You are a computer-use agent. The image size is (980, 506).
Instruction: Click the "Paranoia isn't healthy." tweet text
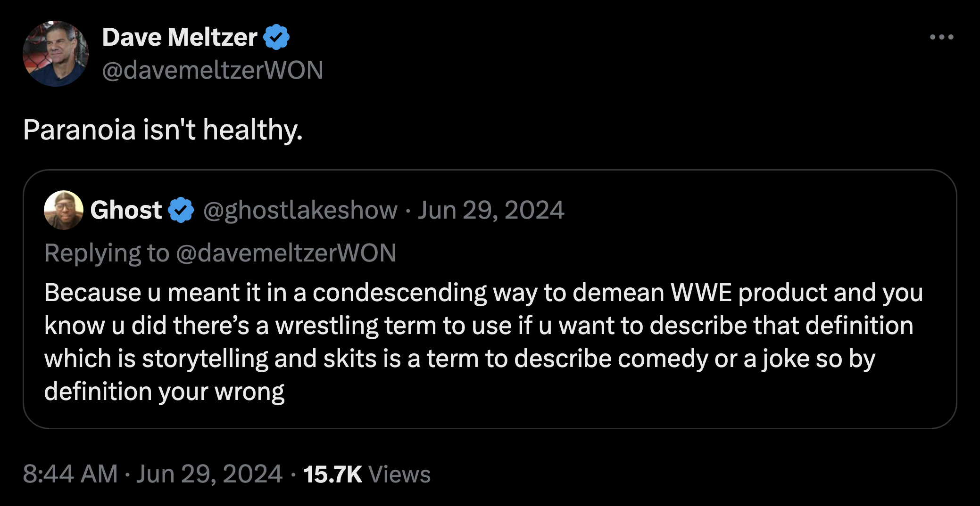pyautogui.click(x=163, y=130)
